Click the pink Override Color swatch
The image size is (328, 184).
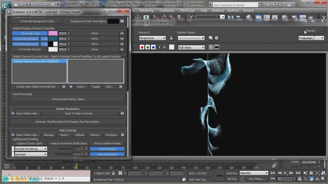click(x=53, y=33)
